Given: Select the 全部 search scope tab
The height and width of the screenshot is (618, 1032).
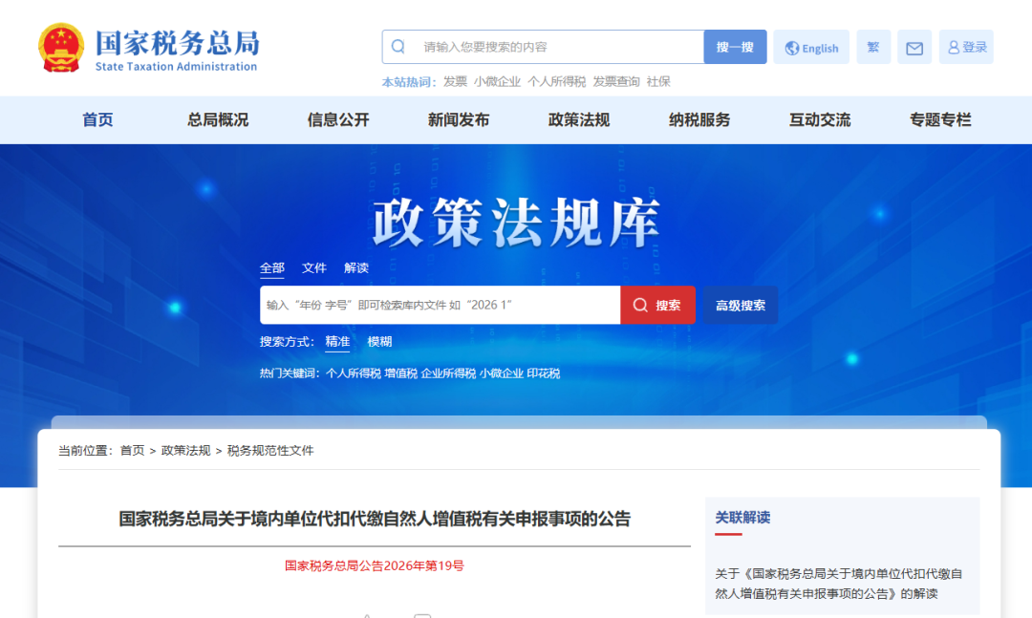Looking at the screenshot, I should click(x=271, y=267).
